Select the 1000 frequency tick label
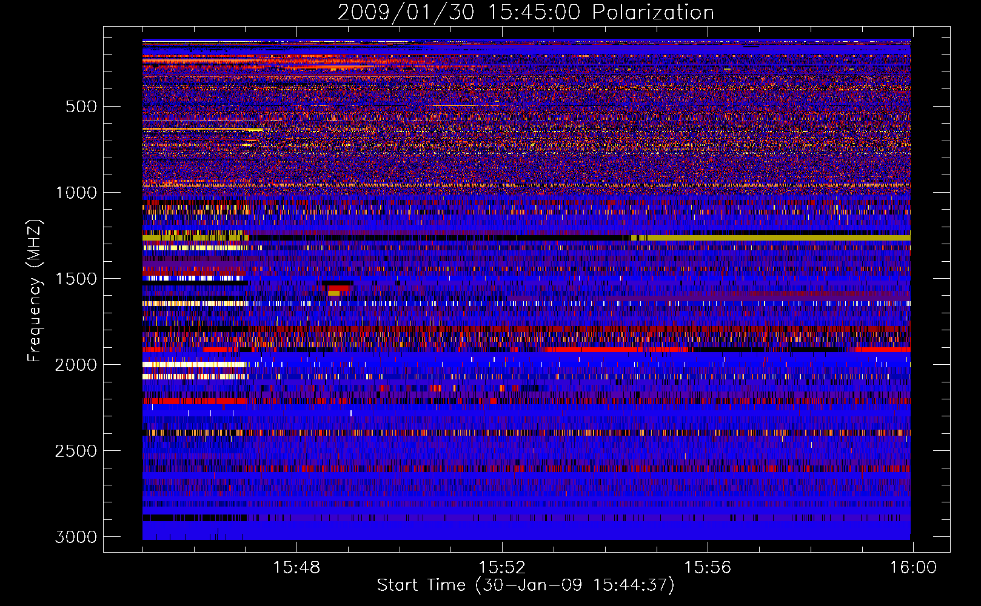 (x=76, y=193)
